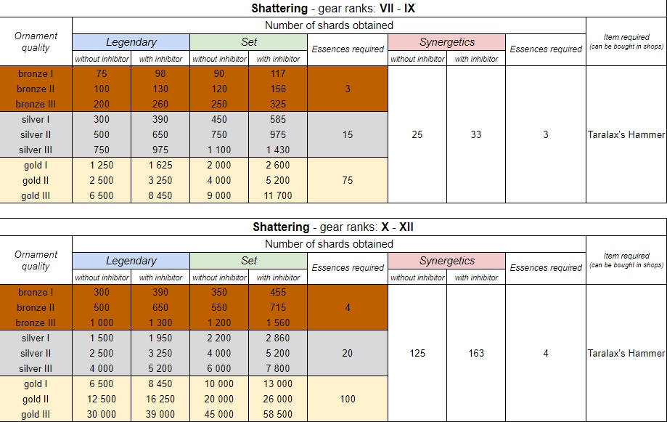The image size is (667, 422).
Task: Click the cell with value 1 300
Action: coord(160,322)
